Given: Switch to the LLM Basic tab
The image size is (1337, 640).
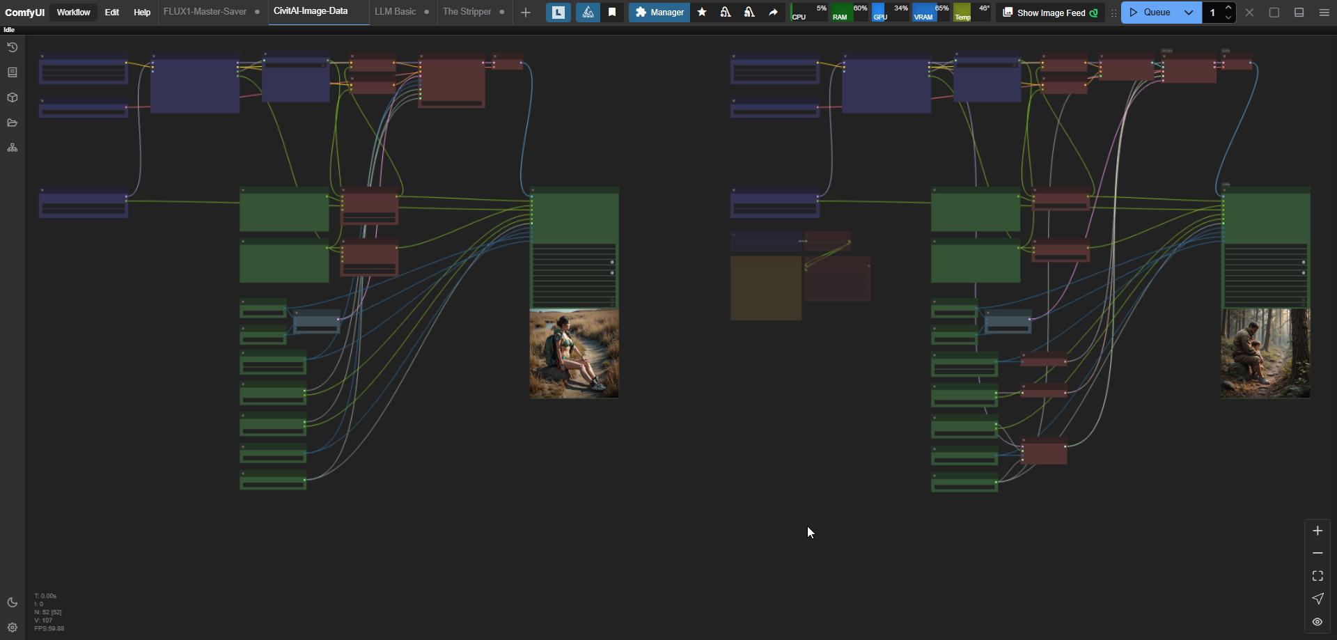Looking at the screenshot, I should click(395, 12).
